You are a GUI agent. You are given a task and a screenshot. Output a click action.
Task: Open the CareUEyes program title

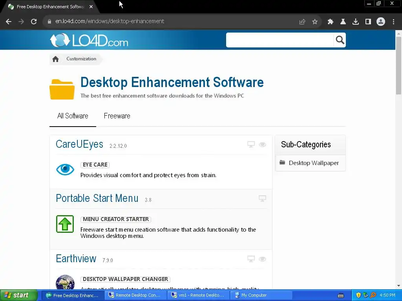tap(79, 144)
